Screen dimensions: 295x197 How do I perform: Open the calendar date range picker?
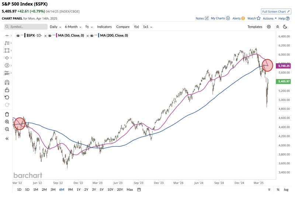pyautogui.click(x=139, y=190)
